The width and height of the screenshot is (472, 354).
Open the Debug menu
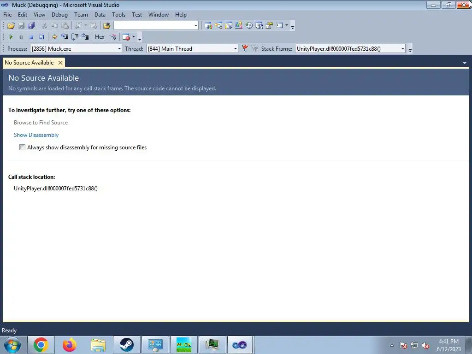pos(59,14)
